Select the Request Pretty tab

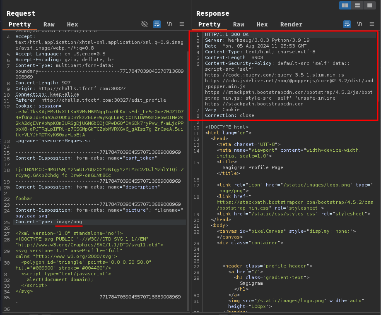click(20, 24)
